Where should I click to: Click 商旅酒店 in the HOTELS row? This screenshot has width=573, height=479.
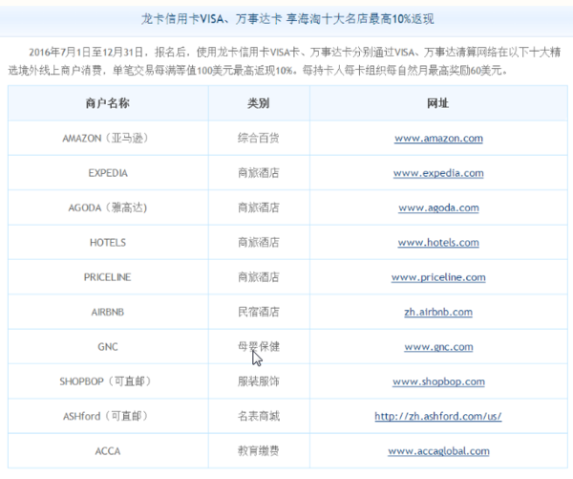coord(259,243)
